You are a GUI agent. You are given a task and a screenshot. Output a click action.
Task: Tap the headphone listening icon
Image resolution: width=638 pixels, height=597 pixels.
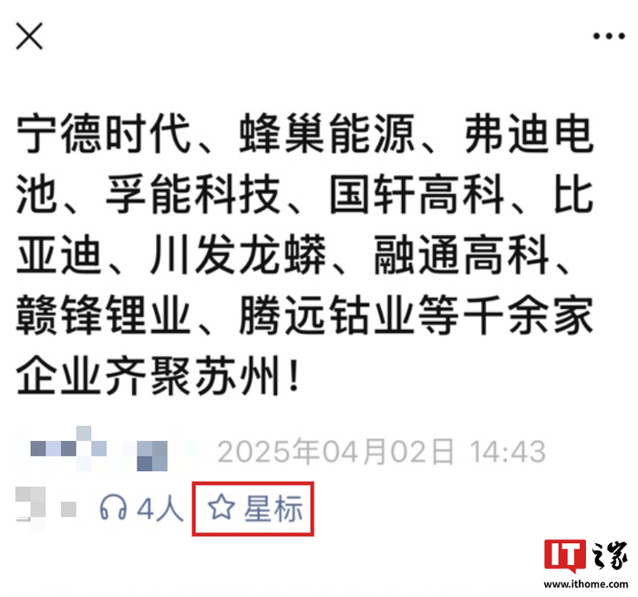113,508
